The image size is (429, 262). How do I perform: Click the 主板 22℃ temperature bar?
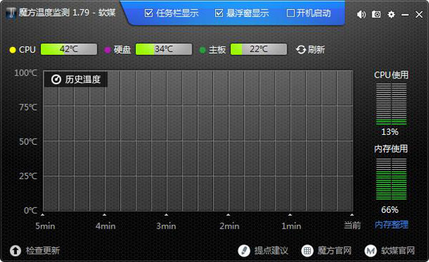coord(259,49)
